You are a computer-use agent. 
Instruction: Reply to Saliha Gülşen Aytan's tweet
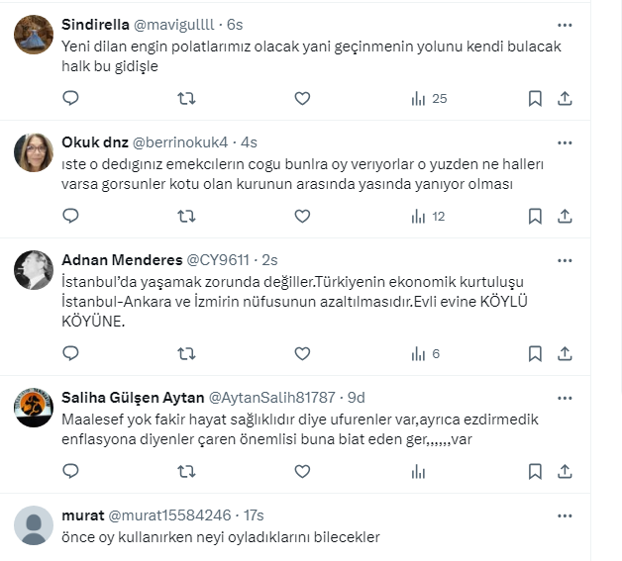pos(71,472)
